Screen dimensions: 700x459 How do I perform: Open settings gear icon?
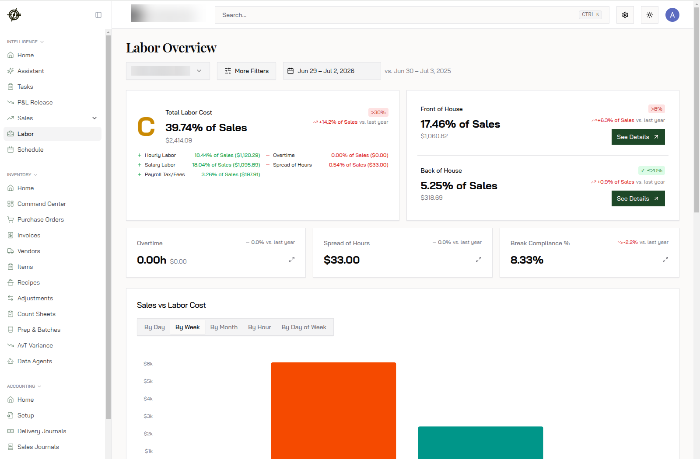click(x=625, y=15)
